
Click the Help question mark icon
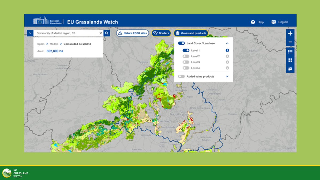pyautogui.click(x=253, y=22)
